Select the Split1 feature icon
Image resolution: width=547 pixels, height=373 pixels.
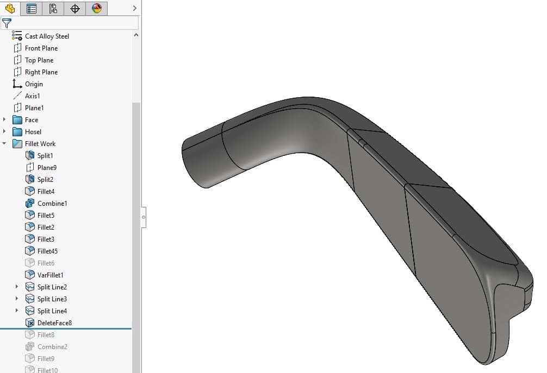30,156
